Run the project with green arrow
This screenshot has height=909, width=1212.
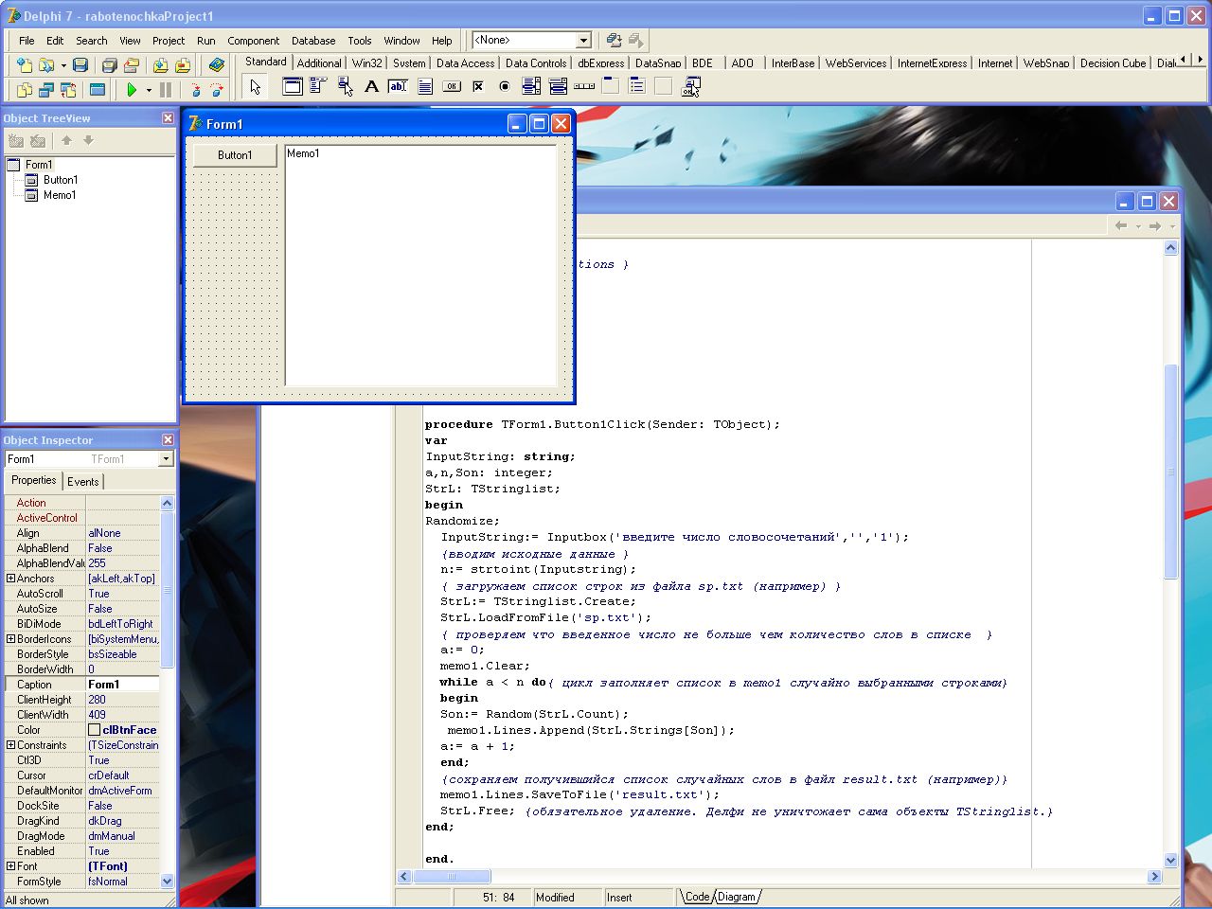point(132,90)
